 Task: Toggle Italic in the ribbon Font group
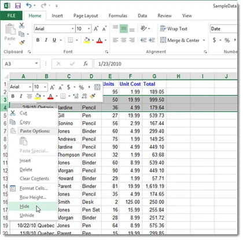46,40
